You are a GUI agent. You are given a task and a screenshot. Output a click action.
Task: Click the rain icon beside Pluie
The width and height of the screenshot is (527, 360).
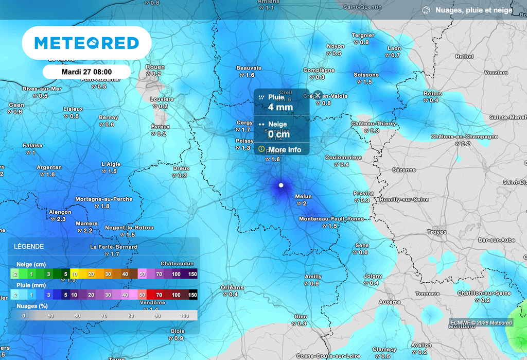click(x=261, y=97)
